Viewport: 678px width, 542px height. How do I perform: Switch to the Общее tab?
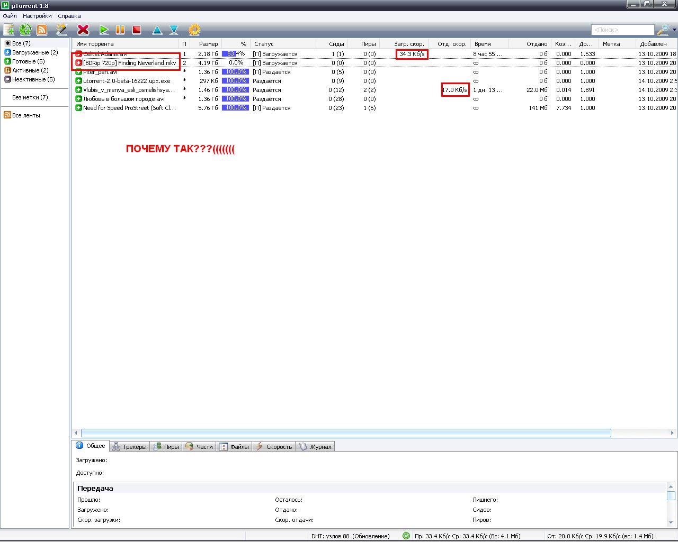click(x=91, y=446)
